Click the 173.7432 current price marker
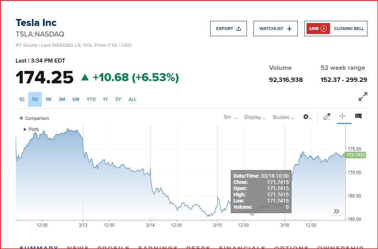The image size is (378, 249). [x=355, y=155]
